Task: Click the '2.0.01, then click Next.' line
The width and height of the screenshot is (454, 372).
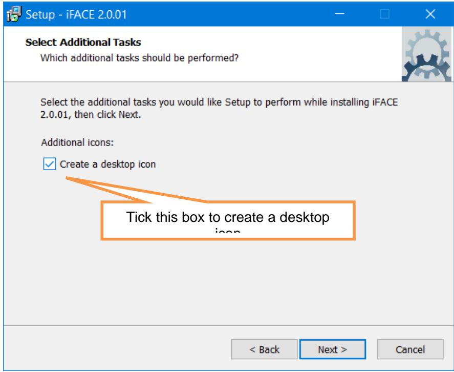Action: coord(90,115)
